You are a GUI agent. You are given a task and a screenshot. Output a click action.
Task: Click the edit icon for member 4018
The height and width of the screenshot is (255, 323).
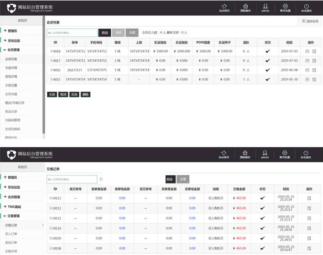(308, 51)
